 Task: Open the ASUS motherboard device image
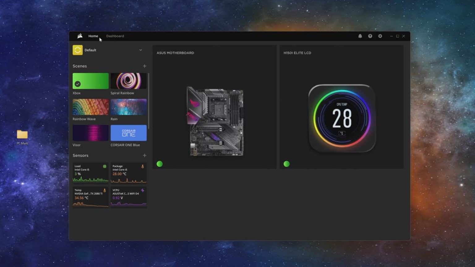point(215,121)
